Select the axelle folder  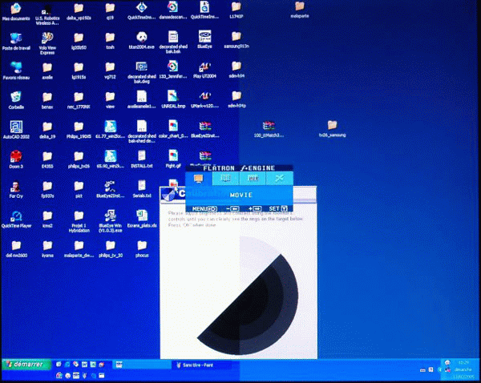pos(47,71)
